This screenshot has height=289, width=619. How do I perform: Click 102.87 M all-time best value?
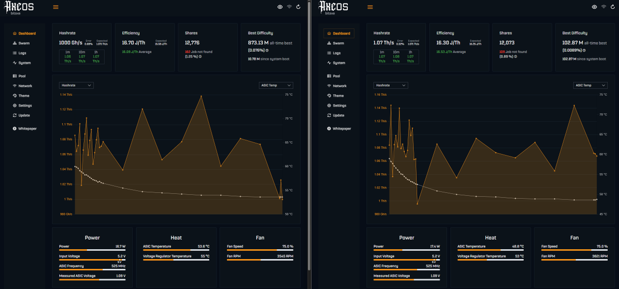573,43
